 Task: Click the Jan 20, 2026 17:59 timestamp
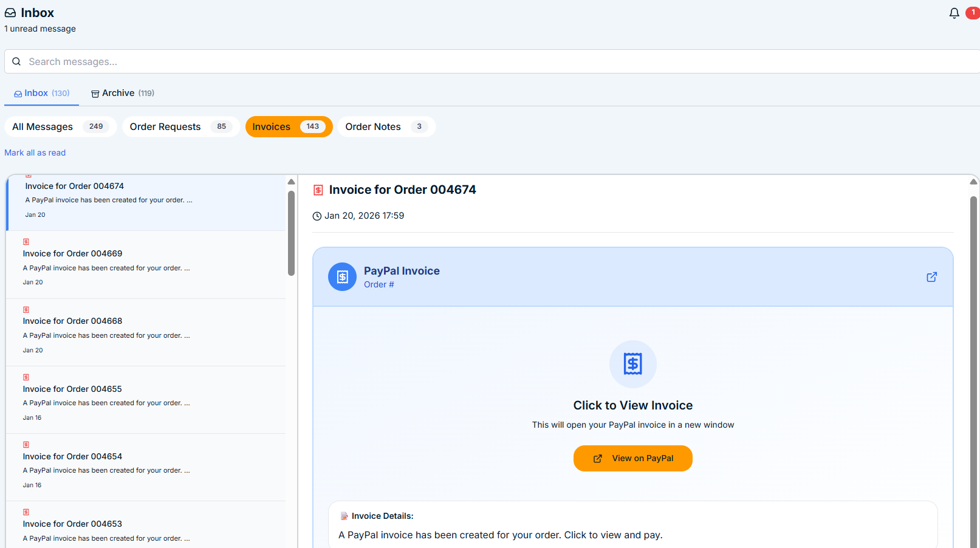click(x=364, y=216)
